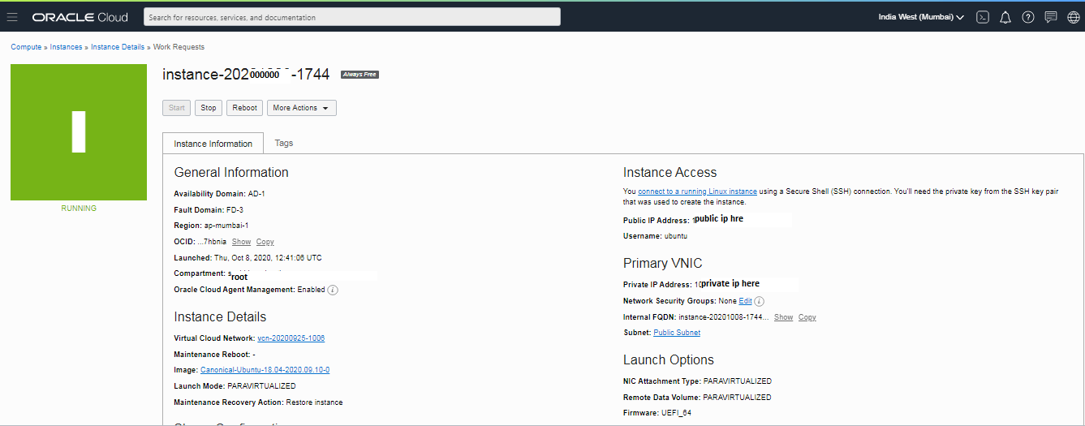This screenshot has height=426, width=1085.
Task: Copy the Internal FQDN
Action: pos(807,317)
